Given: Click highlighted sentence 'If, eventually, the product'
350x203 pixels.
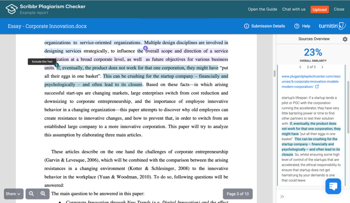Looking at the screenshot, I should click(x=137, y=68).
